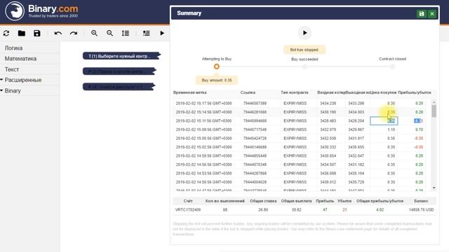The image size is (449, 252).
Task: Click the green save icon in Summary header
Action: [422, 14]
